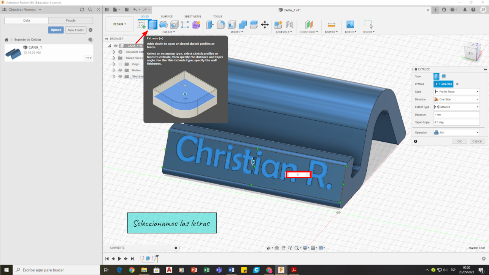The width and height of the screenshot is (489, 275).
Task: Select the New Component tool
Action: coord(278,25)
